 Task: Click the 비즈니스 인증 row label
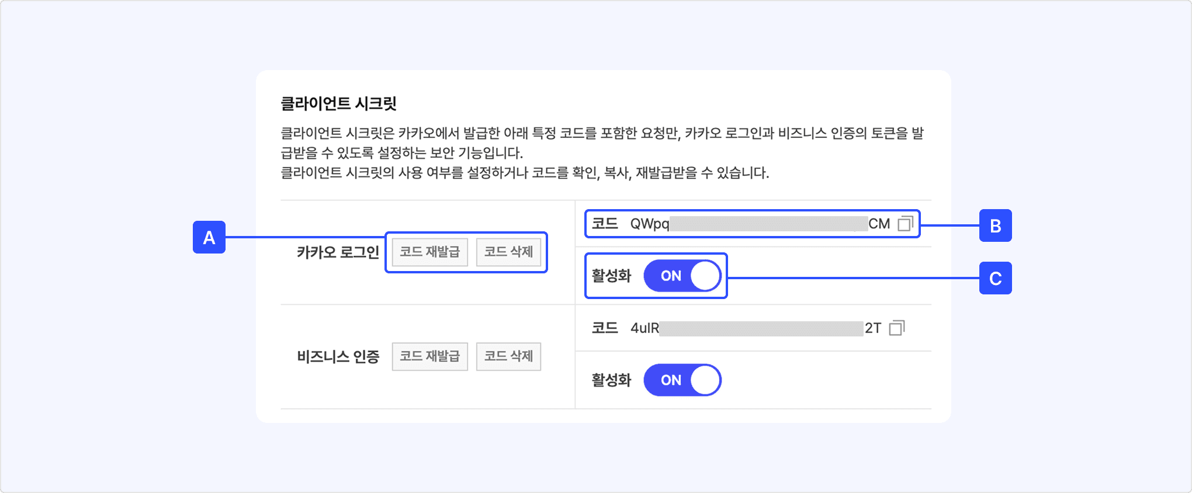pyautogui.click(x=338, y=356)
